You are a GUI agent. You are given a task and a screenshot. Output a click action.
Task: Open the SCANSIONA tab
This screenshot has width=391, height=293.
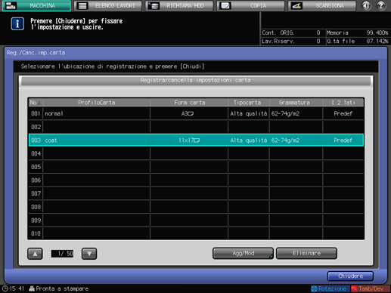tap(322, 5)
